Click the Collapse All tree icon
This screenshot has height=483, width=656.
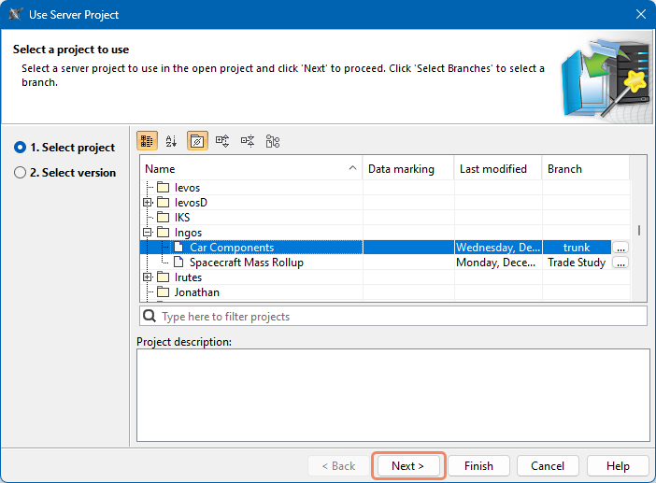pos(248,141)
